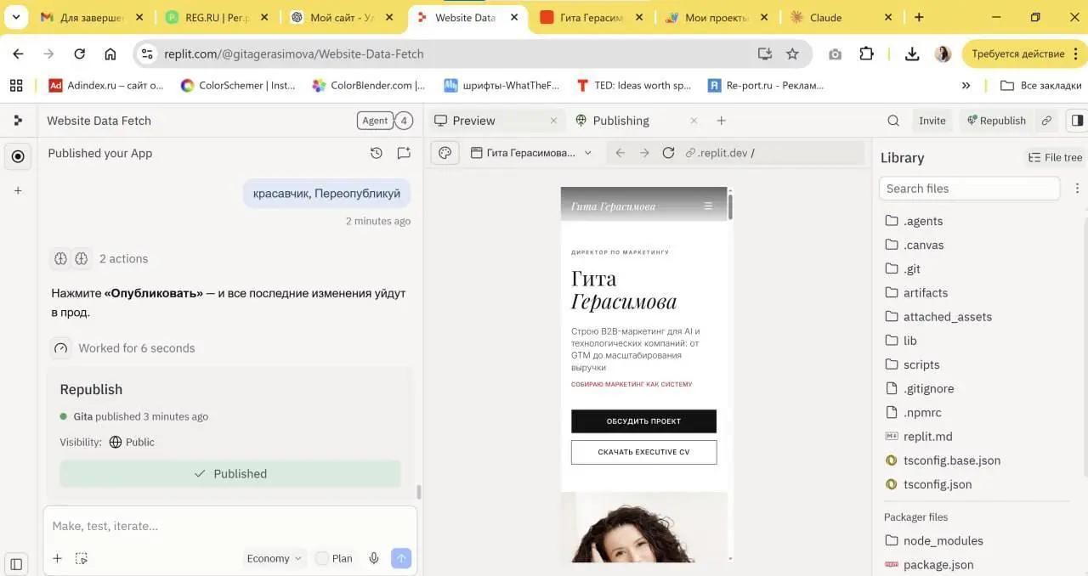Open library options three-dot menu
Image resolution: width=1088 pixels, height=576 pixels.
[x=1077, y=189]
